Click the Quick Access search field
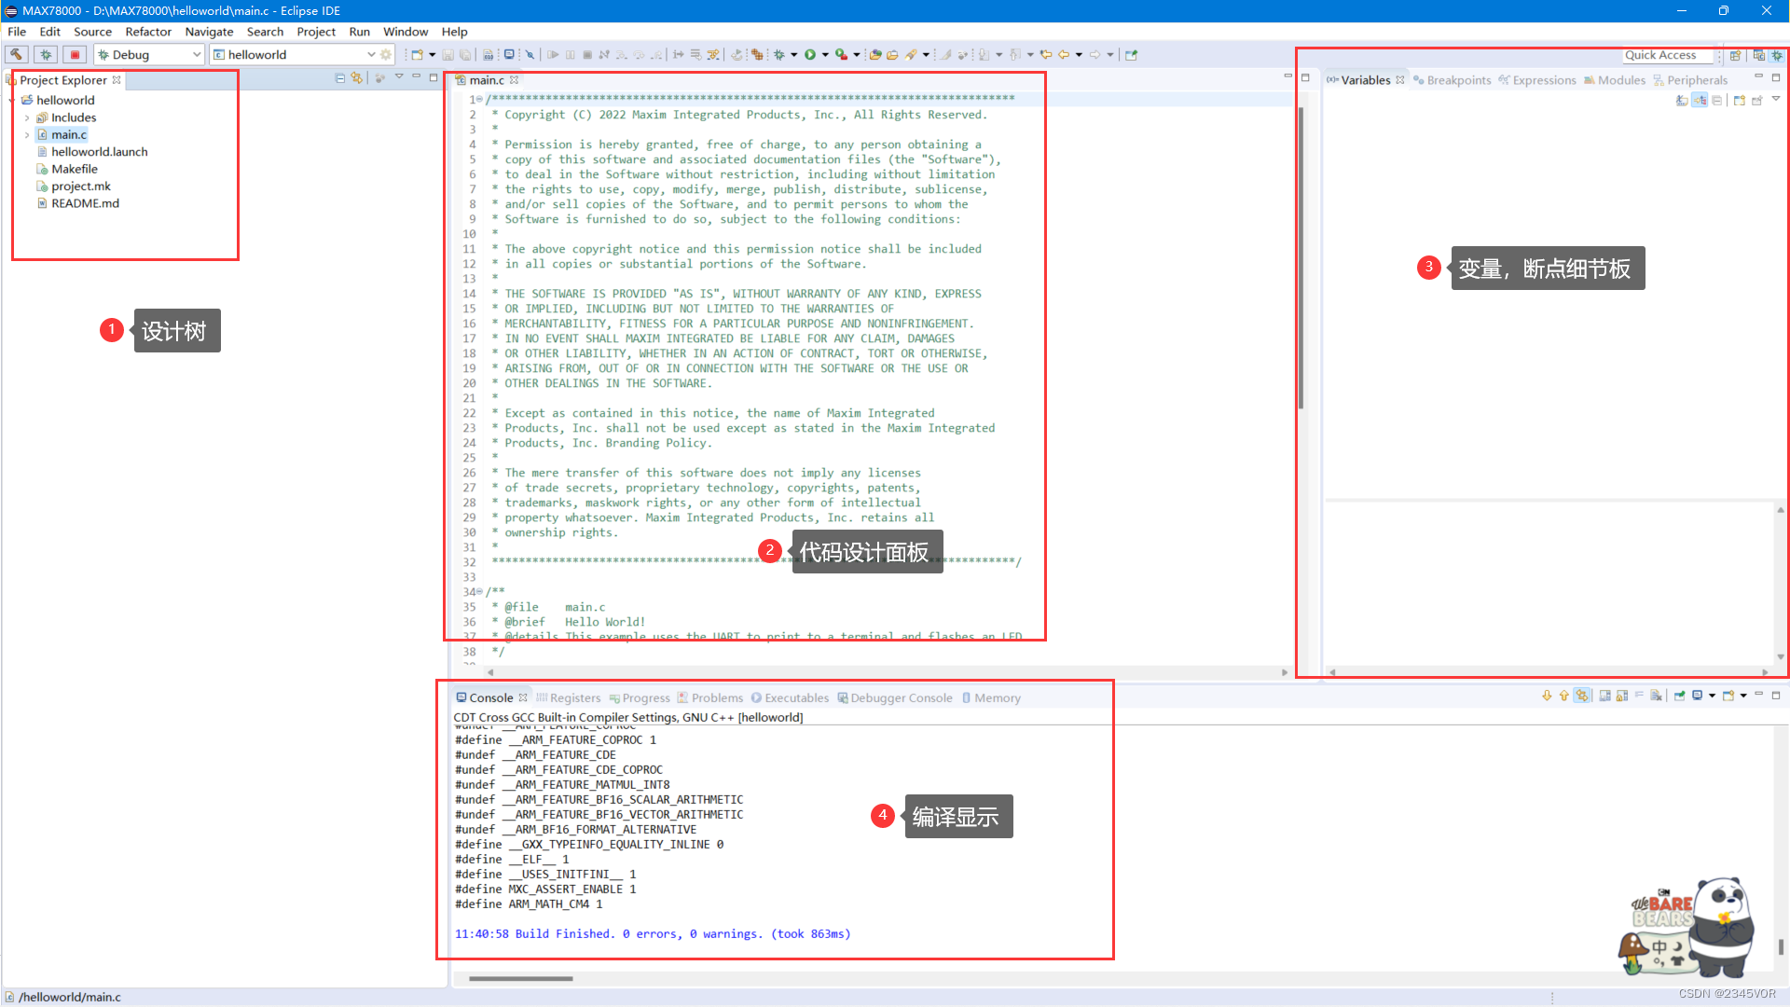1790x1007 pixels. pos(1667,55)
